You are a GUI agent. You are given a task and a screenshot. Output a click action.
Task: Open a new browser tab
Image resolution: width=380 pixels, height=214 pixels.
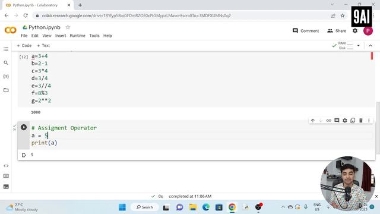click(80, 5)
